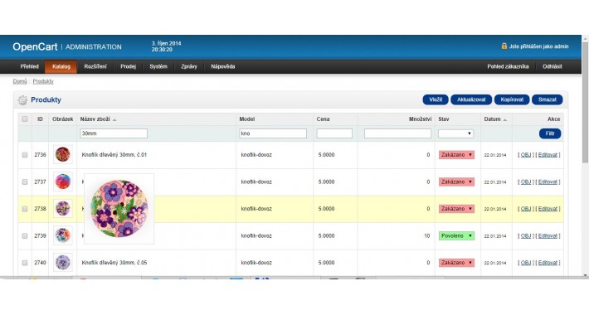This screenshot has width=589, height=315.
Task: Log out via the Odhlásit link
Action: coord(552,66)
